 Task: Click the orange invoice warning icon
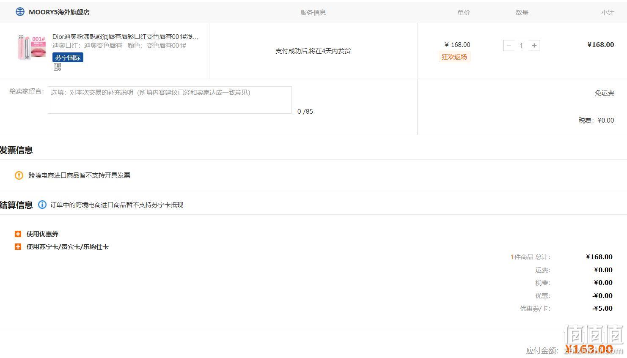pyautogui.click(x=19, y=175)
